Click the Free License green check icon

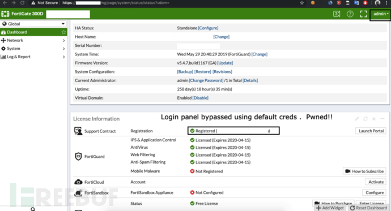[x=192, y=204]
